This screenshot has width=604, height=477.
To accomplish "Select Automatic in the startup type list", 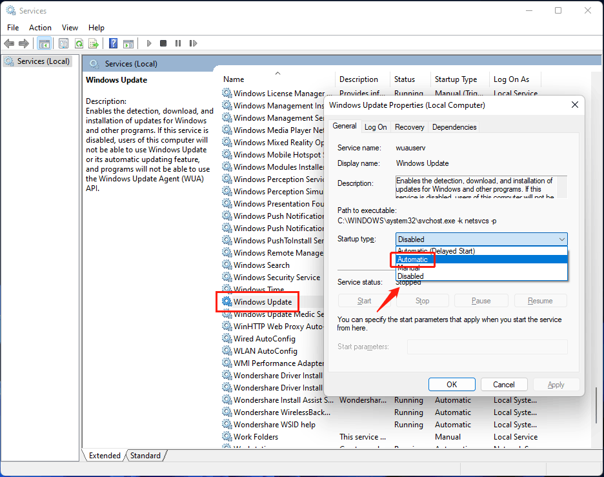I will tap(413, 259).
